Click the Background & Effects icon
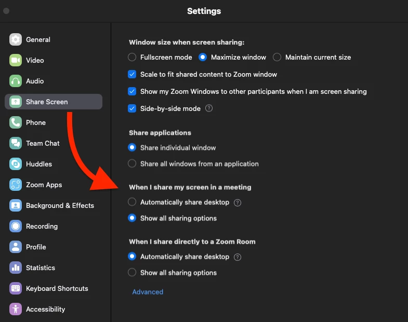The width and height of the screenshot is (408, 322). coord(16,206)
